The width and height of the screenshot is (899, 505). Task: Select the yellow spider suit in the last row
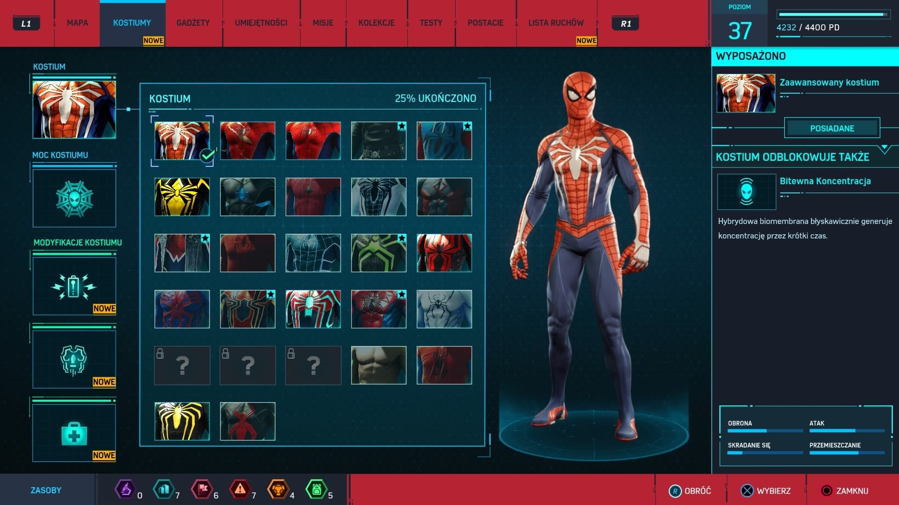pos(182,421)
